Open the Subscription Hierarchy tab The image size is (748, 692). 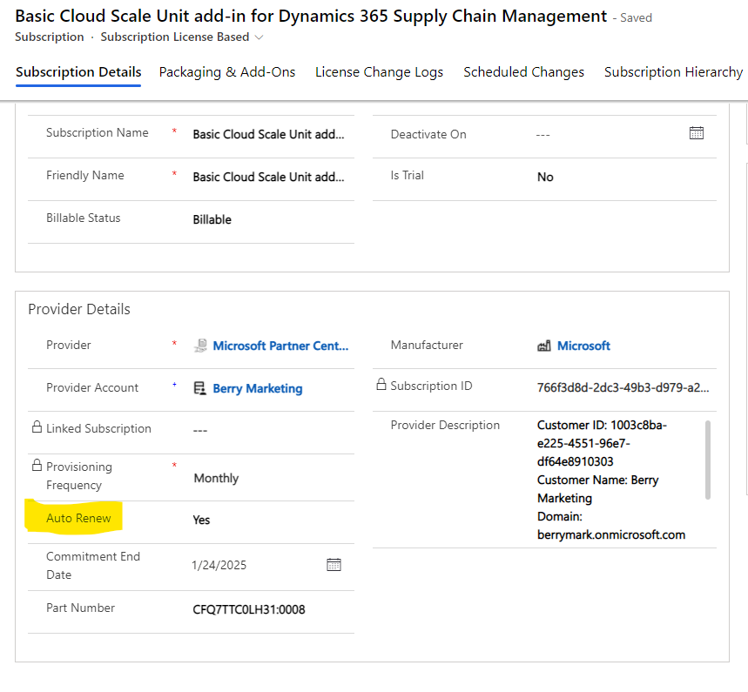(x=674, y=72)
